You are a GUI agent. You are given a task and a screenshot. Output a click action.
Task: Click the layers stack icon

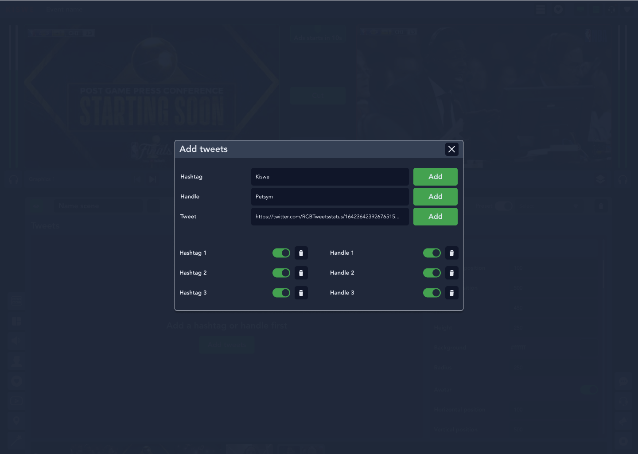(600, 179)
